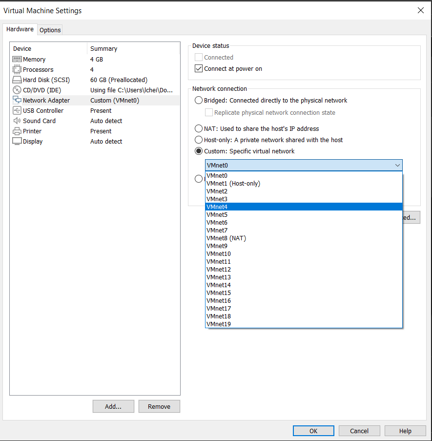
Task: Choose the NAT network radio button
Action: pos(199,128)
